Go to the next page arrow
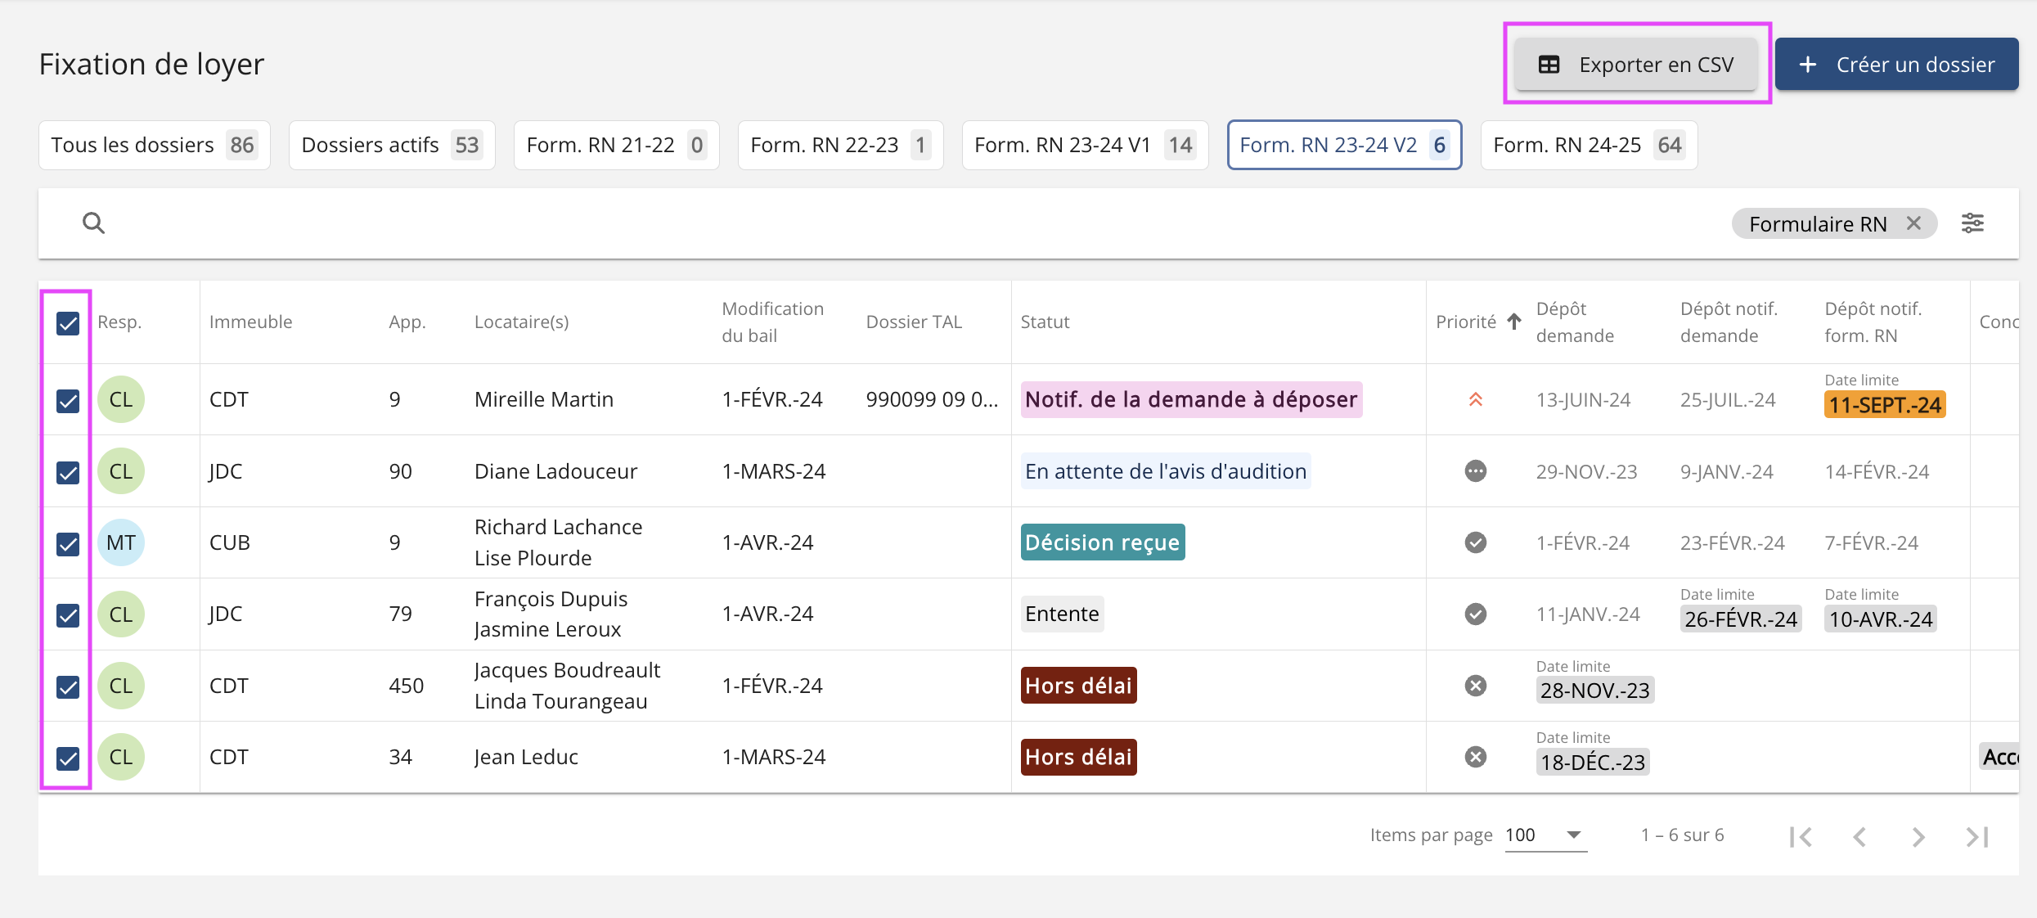Viewport: 2037px width, 918px height. click(x=1918, y=836)
